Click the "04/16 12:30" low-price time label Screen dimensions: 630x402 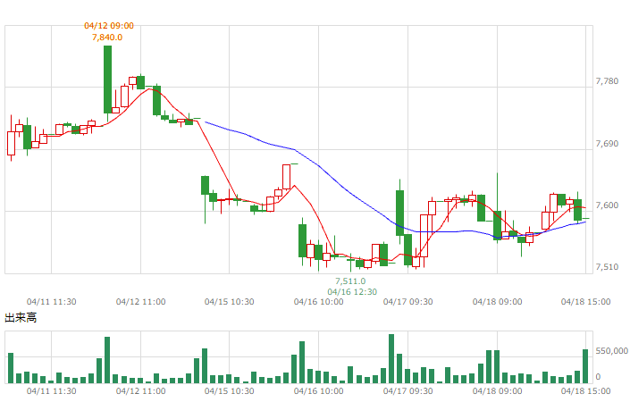click(352, 292)
